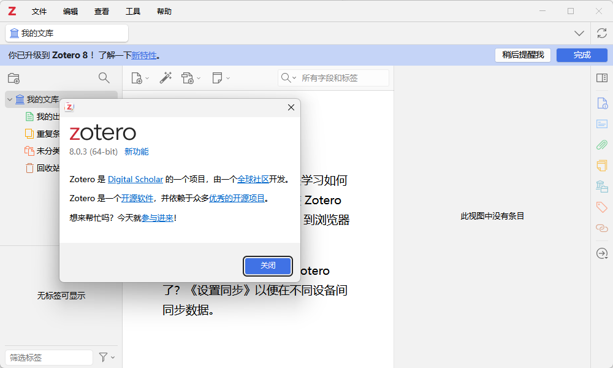This screenshot has height=368, width=613.
Task: Click the 关闭 button in the dialog
Action: click(268, 266)
